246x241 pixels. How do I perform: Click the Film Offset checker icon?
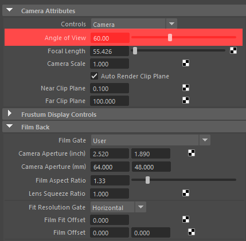pyautogui.click(x=192, y=232)
